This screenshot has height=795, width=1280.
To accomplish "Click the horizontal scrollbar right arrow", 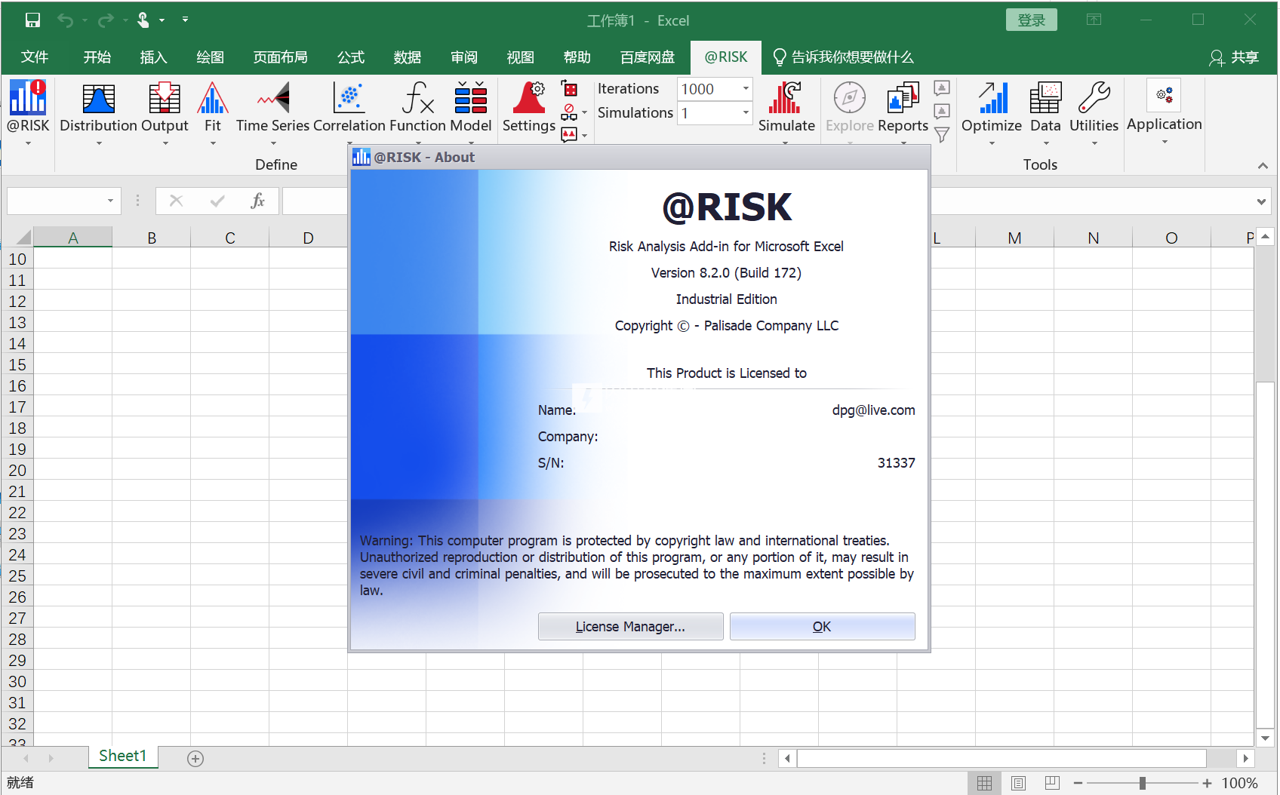I will 1245,759.
